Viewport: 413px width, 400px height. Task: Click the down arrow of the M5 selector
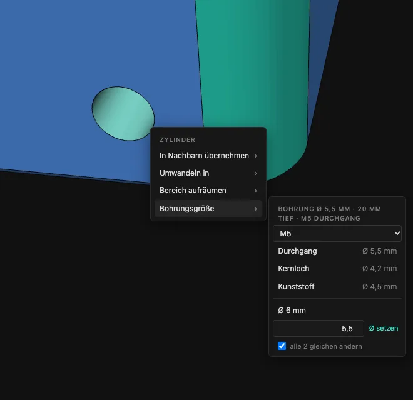coord(397,233)
